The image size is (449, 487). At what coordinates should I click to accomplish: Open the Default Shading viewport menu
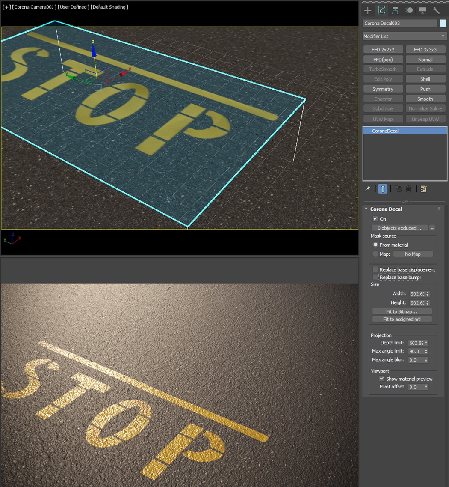(x=109, y=7)
